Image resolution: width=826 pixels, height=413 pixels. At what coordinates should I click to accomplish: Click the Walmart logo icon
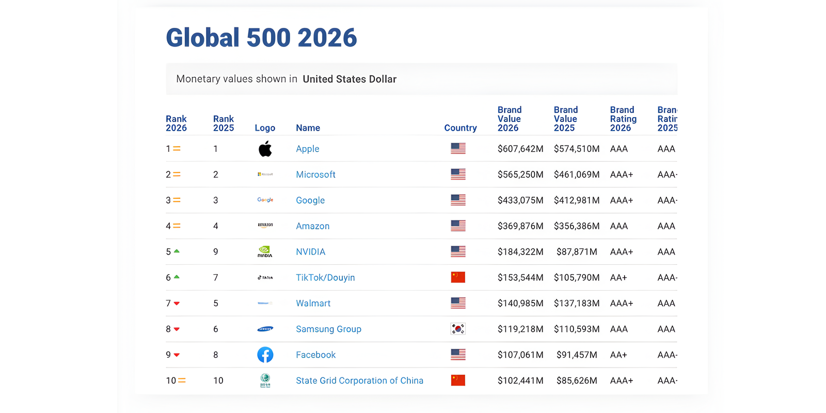click(x=265, y=303)
